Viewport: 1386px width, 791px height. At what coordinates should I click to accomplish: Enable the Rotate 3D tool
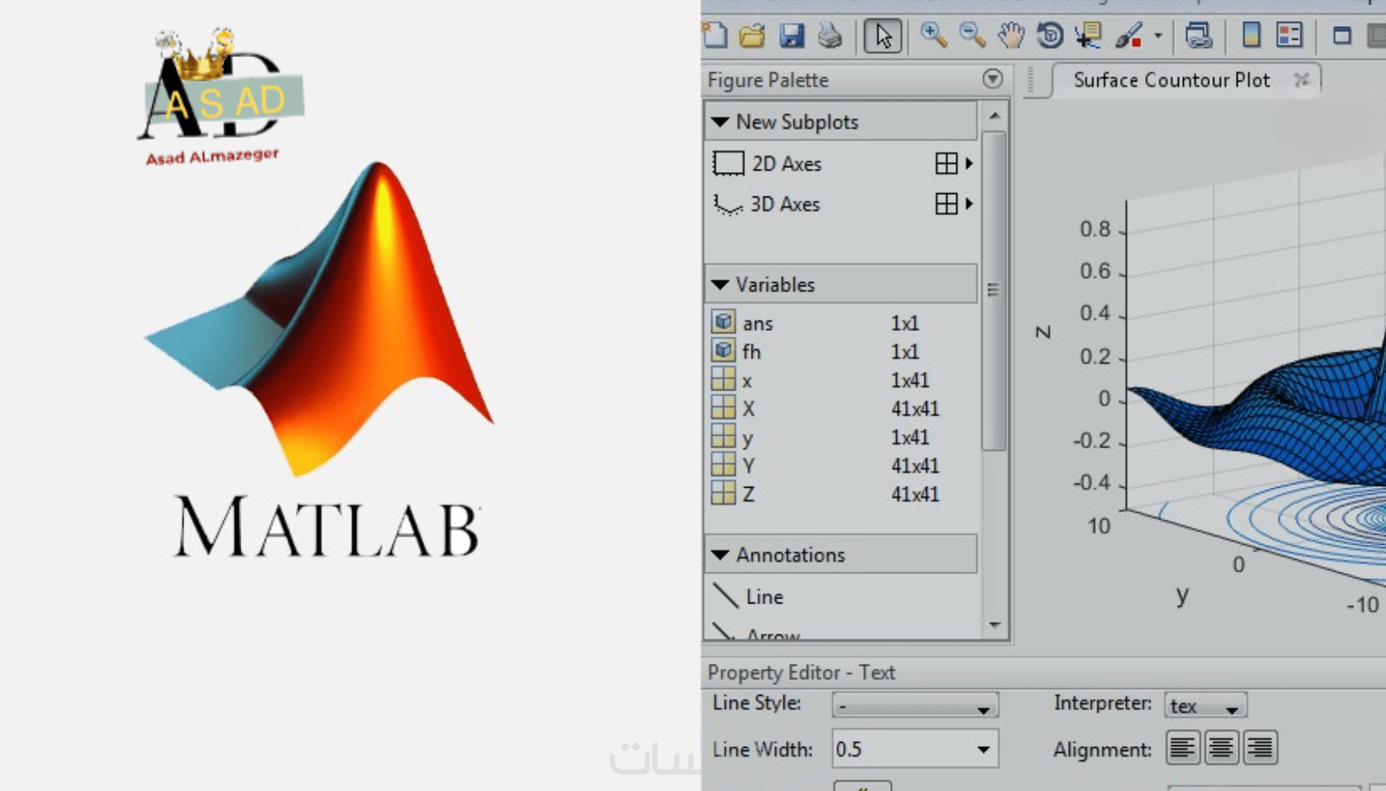click(x=1050, y=35)
